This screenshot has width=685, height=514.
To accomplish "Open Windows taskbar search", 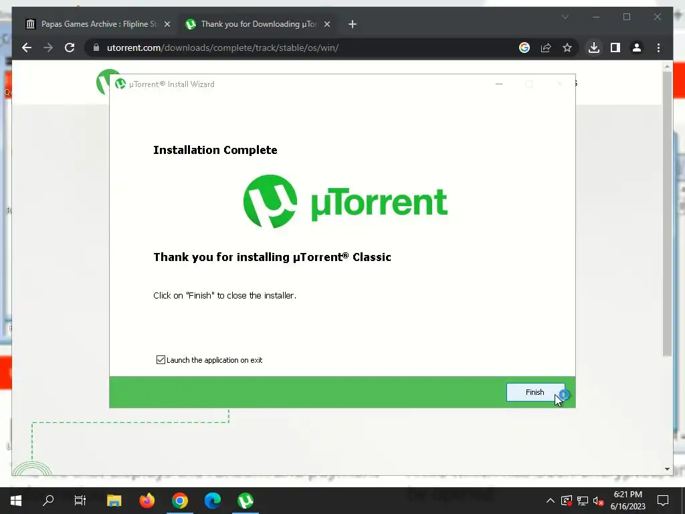I will [x=48, y=501].
